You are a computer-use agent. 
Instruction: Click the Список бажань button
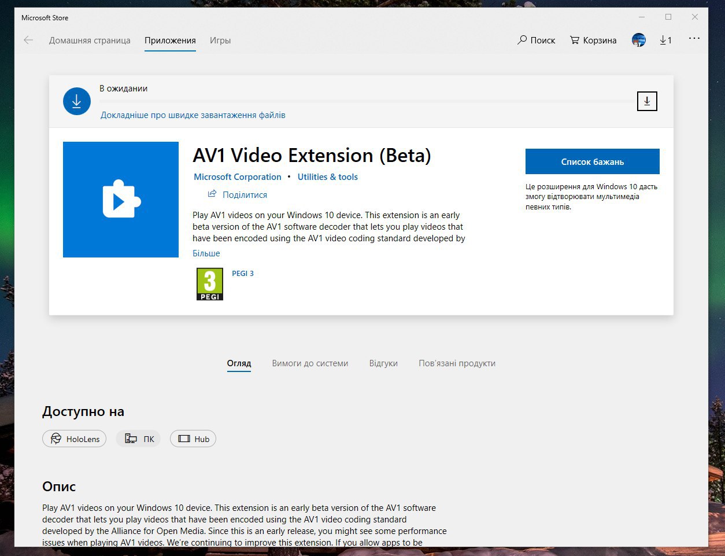[593, 161]
